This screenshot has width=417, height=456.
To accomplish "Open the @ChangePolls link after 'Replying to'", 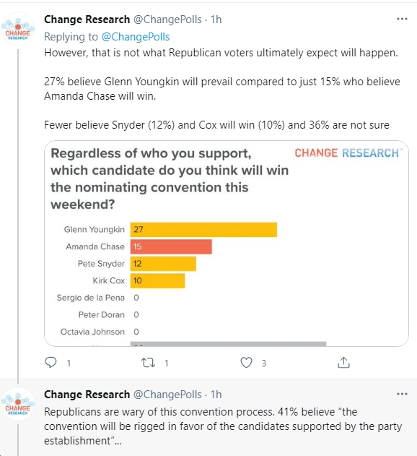I will click(136, 37).
